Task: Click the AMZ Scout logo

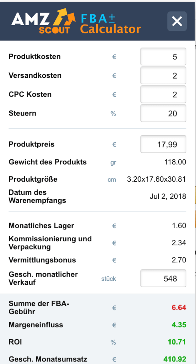Action: [43, 21]
